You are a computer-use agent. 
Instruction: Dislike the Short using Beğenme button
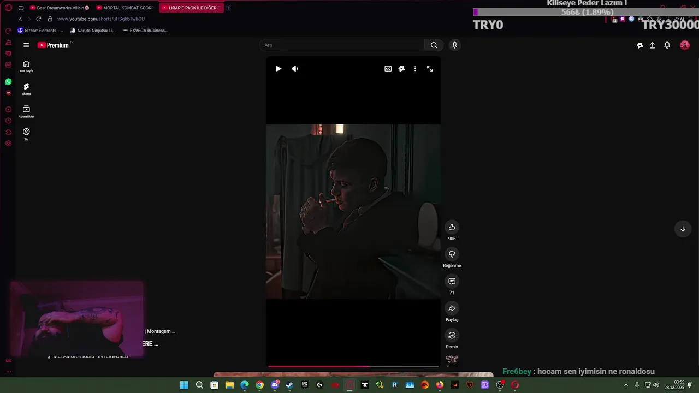point(452,254)
